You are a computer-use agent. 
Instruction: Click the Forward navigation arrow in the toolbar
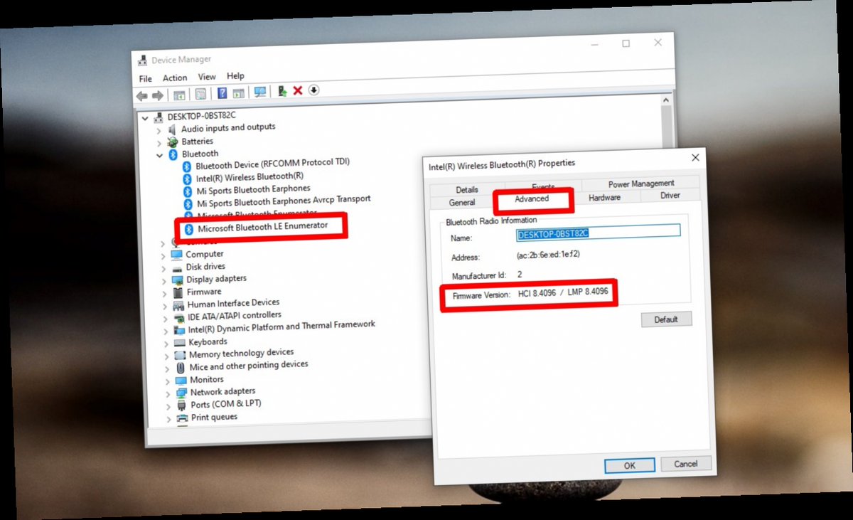156,92
